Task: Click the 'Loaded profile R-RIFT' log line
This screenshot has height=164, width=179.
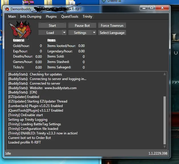Action: [x=24, y=142]
